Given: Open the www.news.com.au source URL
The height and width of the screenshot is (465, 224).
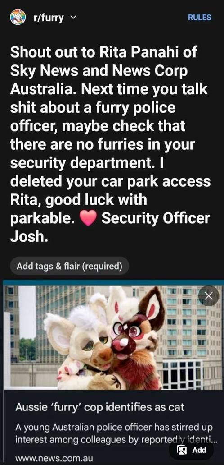Looking at the screenshot, I should (54, 458).
